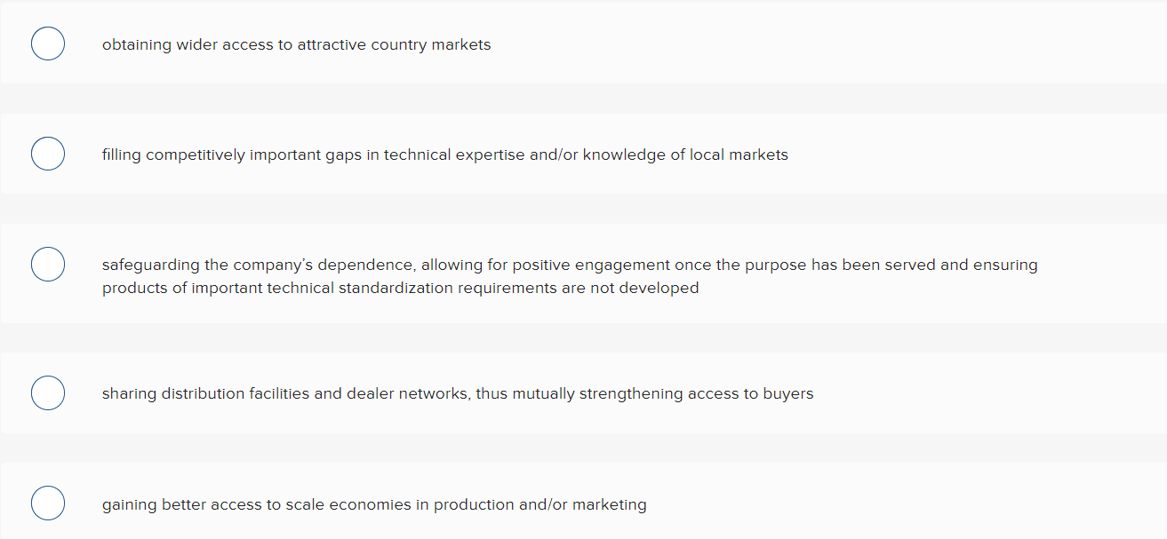
Task: Select the radio button for 'obtaining wider access to attractive country markets'
Action: pos(47,43)
